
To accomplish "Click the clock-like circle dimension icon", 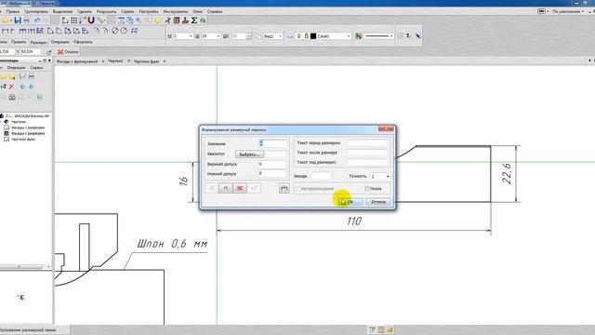I will (124, 31).
